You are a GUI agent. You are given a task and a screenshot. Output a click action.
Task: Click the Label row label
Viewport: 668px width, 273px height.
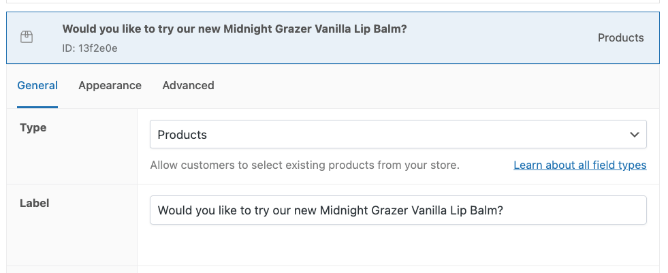tap(35, 203)
